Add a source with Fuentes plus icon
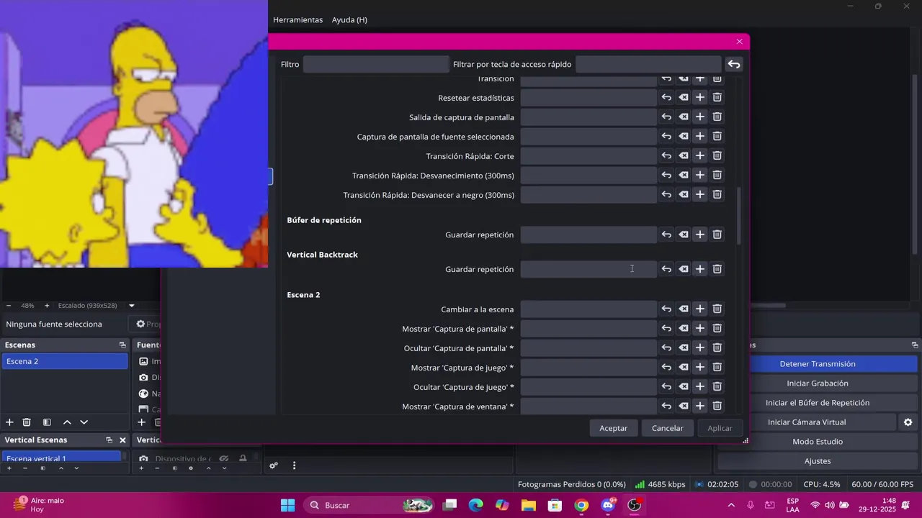 141,422
